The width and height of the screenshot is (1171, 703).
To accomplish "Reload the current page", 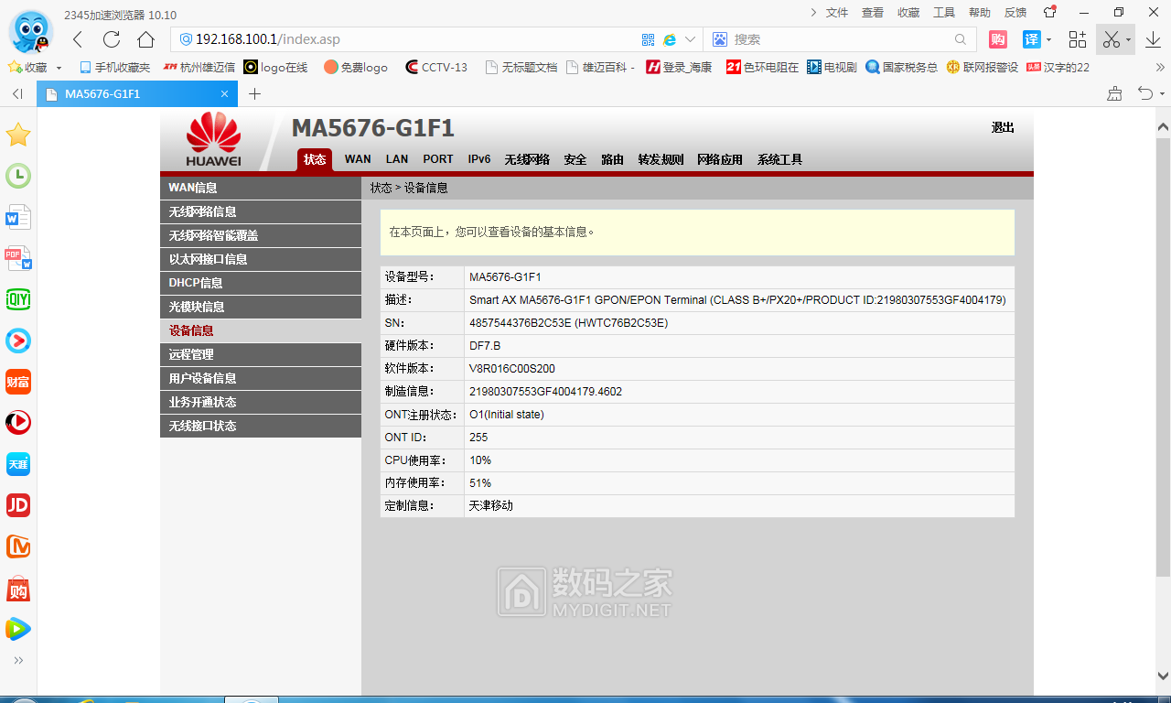I will point(112,39).
